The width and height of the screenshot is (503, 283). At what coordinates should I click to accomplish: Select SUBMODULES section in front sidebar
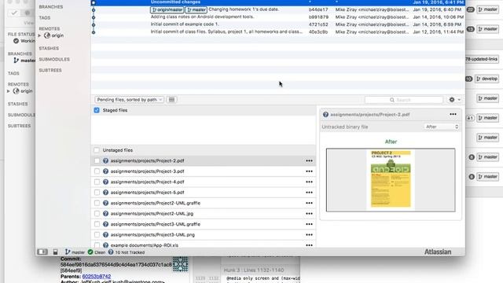(54, 60)
